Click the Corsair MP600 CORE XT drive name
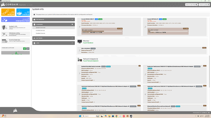Image resolution: width=211 pixels, height=118 pixels. coord(88,19)
